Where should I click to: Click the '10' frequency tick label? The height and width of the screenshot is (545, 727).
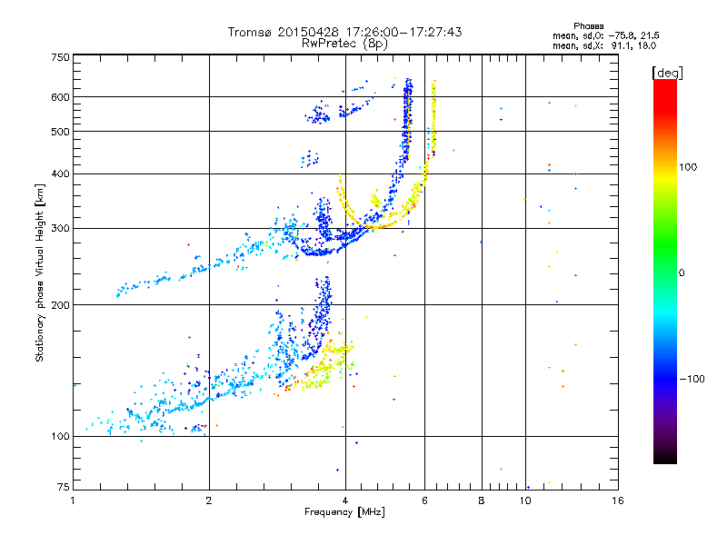click(x=525, y=500)
